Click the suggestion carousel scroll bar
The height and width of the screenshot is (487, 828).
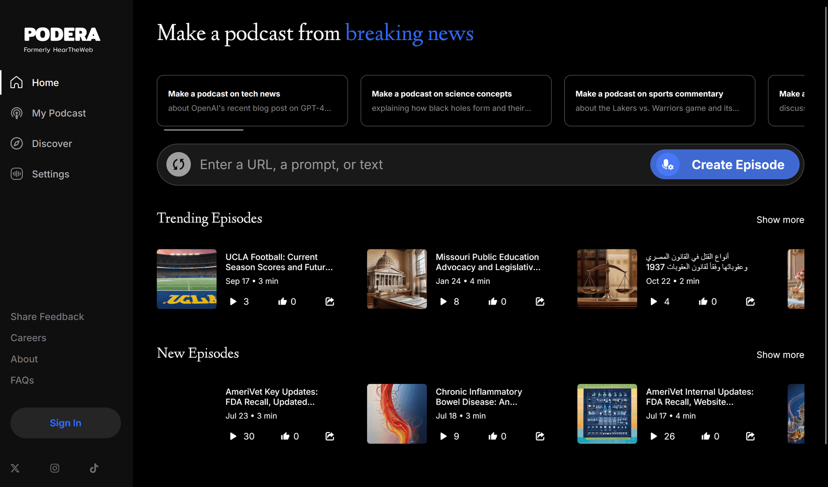pos(204,130)
